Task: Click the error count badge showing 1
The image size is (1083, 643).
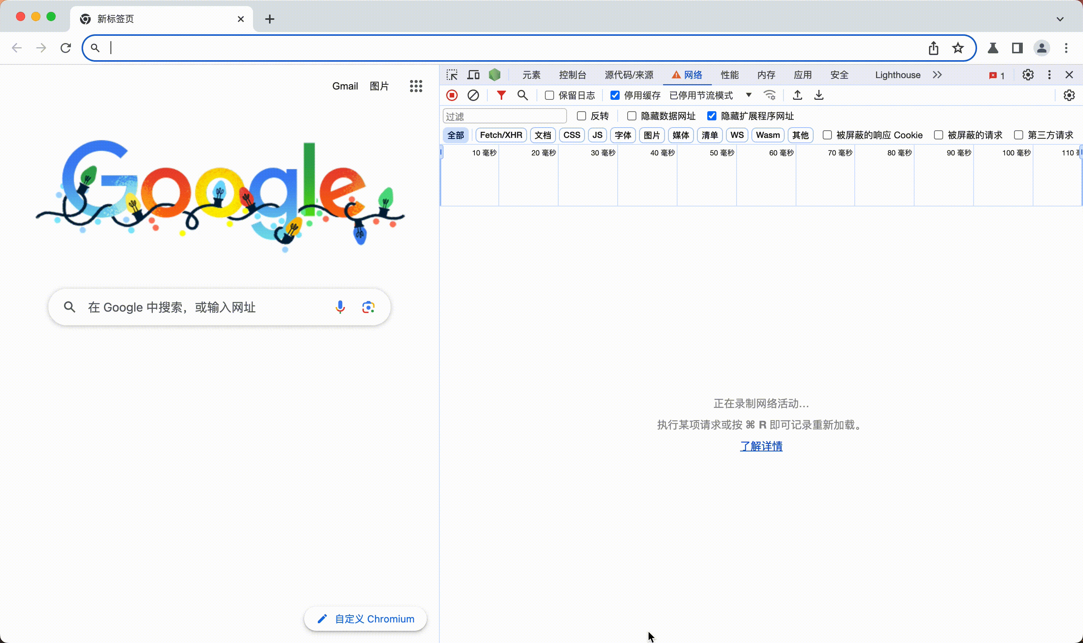Action: pos(997,75)
